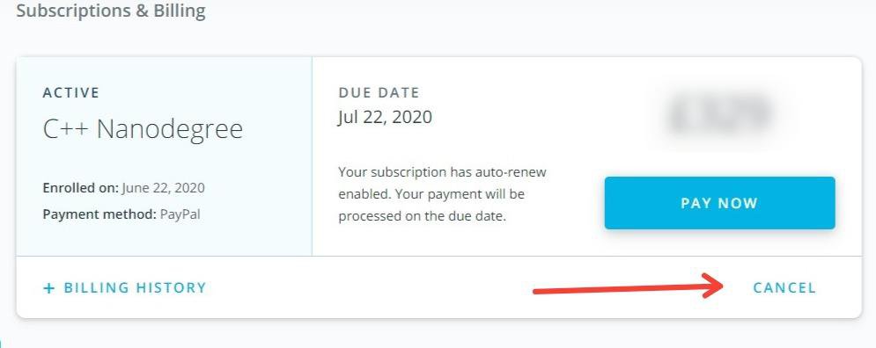Image resolution: width=876 pixels, height=348 pixels.
Task: Click the red arrow pointing to Cancel
Action: pyautogui.click(x=629, y=286)
